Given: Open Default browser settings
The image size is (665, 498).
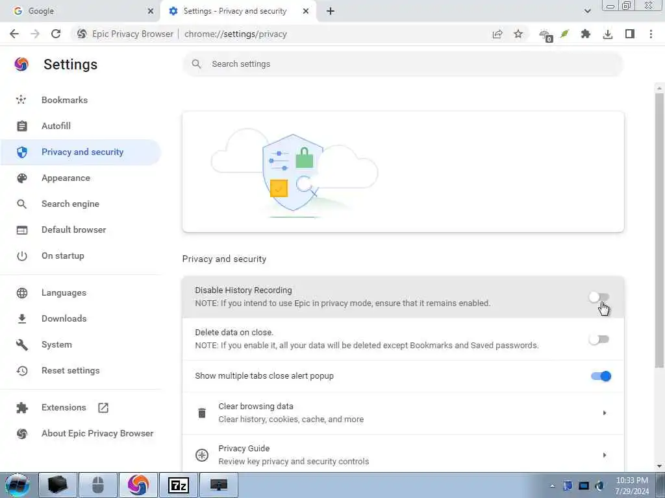Looking at the screenshot, I should [x=81, y=230].
